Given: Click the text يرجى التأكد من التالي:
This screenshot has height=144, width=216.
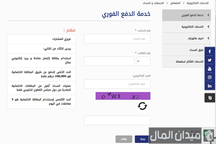Looking at the screenshot, I should tap(57, 49).
